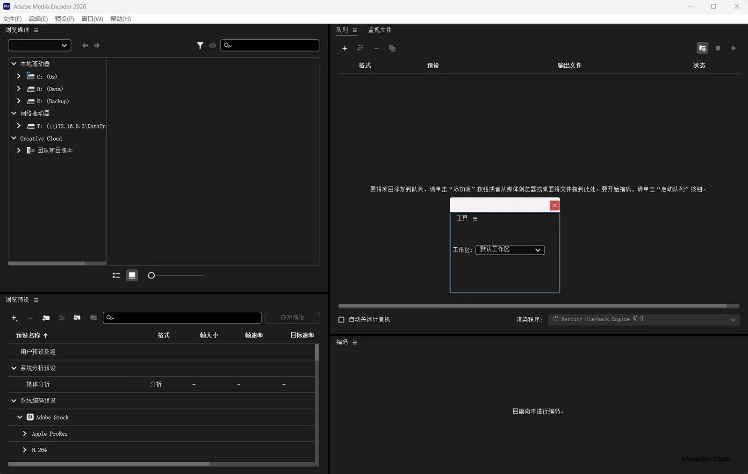748x474 pixels.
Task: Click the stop queue button
Action: (718, 48)
